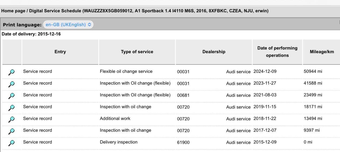340x152 pixels.
Task: Open the Print language dropdown
Action: (68, 25)
